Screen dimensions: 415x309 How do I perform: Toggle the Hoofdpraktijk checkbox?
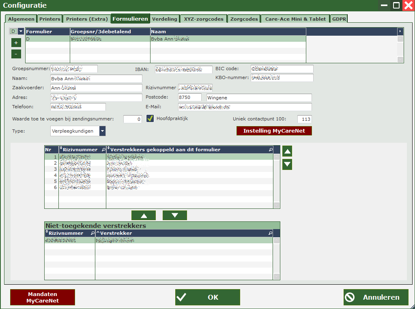point(150,118)
